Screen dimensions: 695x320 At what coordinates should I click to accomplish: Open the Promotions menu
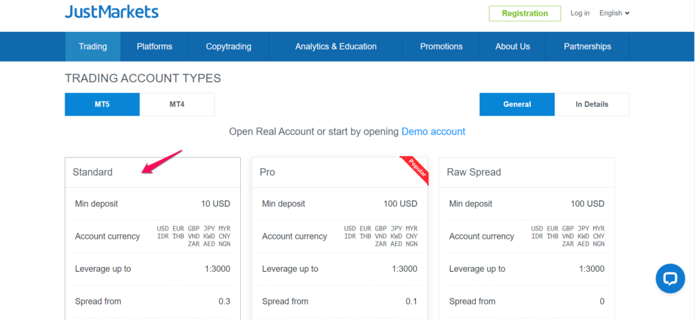click(x=441, y=47)
